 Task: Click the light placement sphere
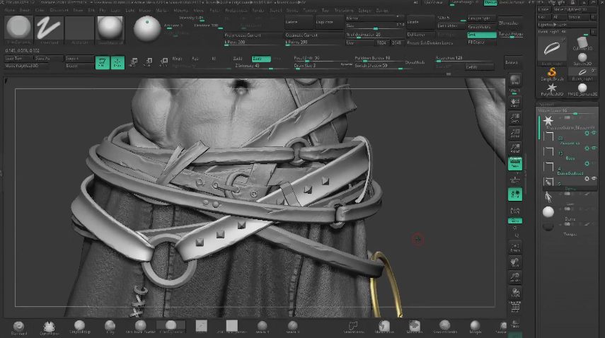[x=147, y=29]
